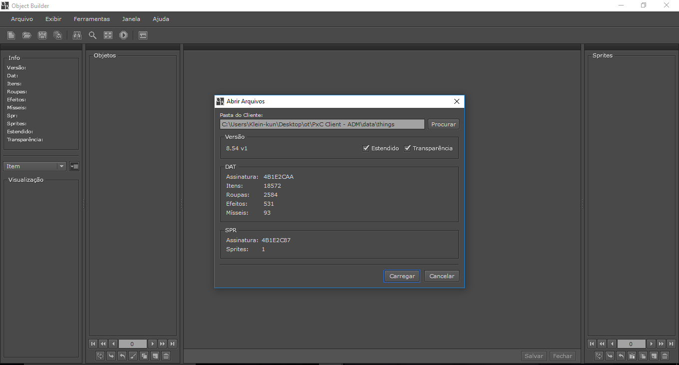The height and width of the screenshot is (365, 679).
Task: Click the copy pages icon under Sprites
Action: point(643,356)
